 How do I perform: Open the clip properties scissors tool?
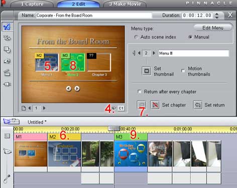click(7, 27)
